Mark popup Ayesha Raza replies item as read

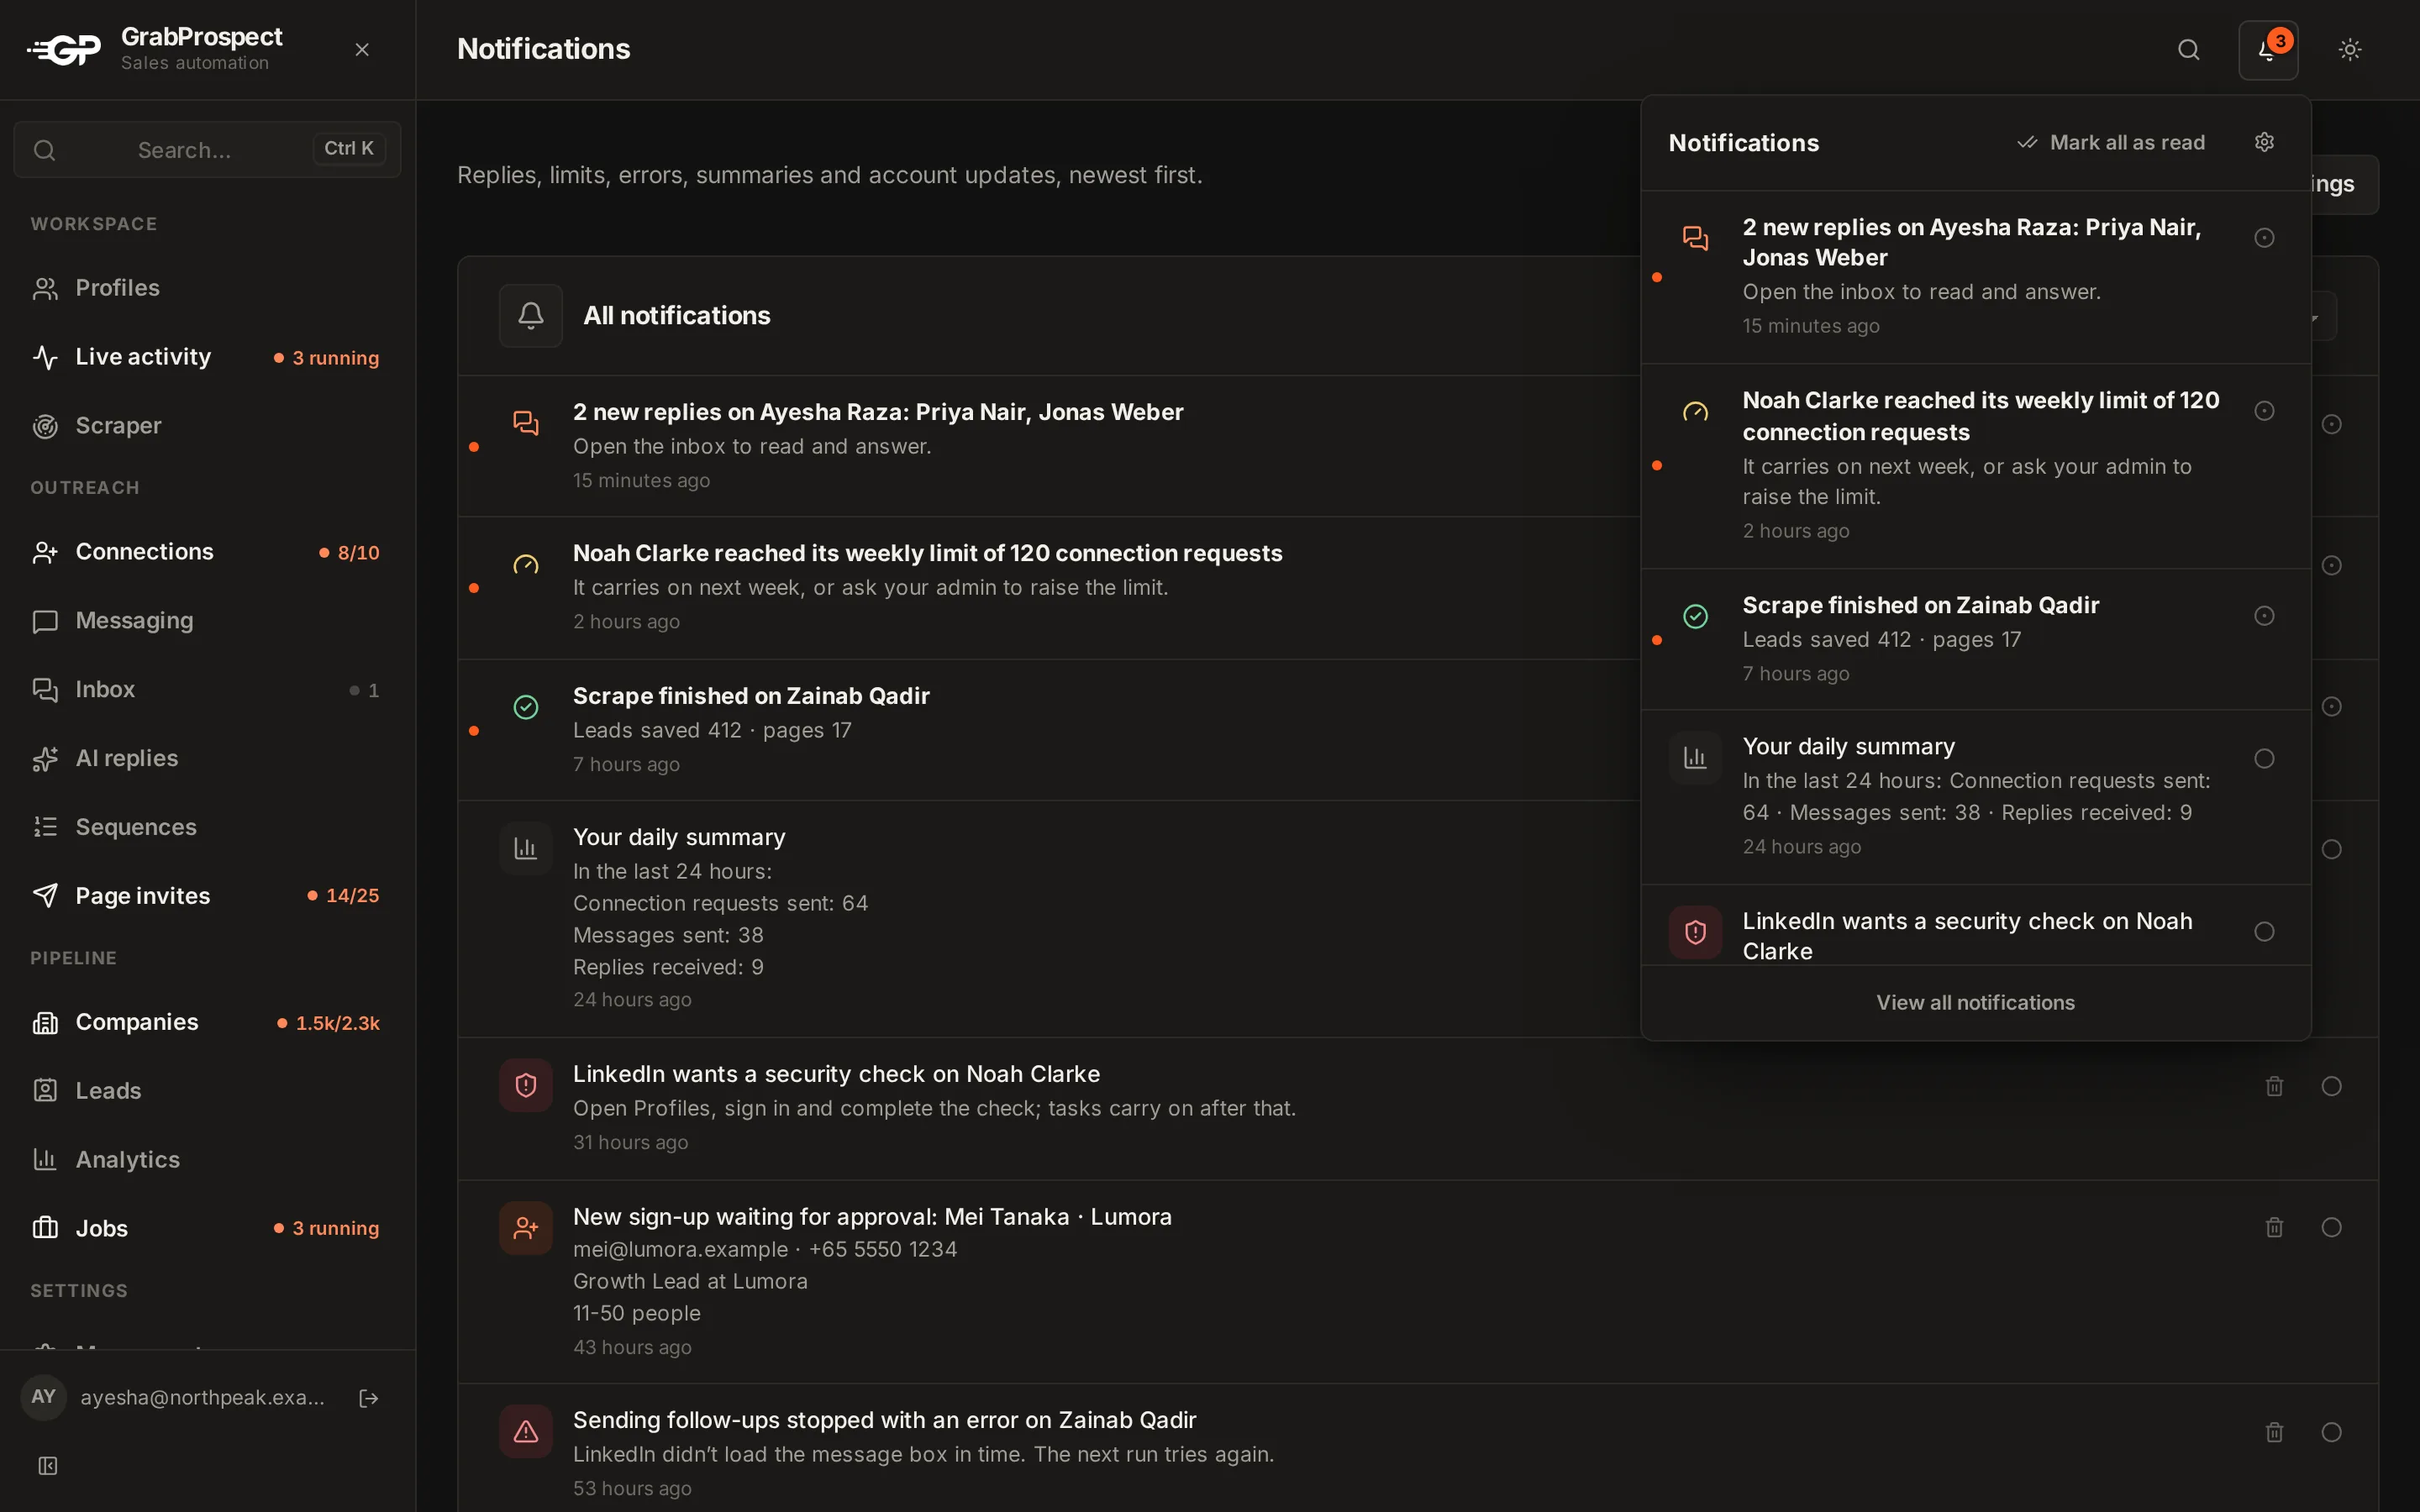(x=2264, y=238)
